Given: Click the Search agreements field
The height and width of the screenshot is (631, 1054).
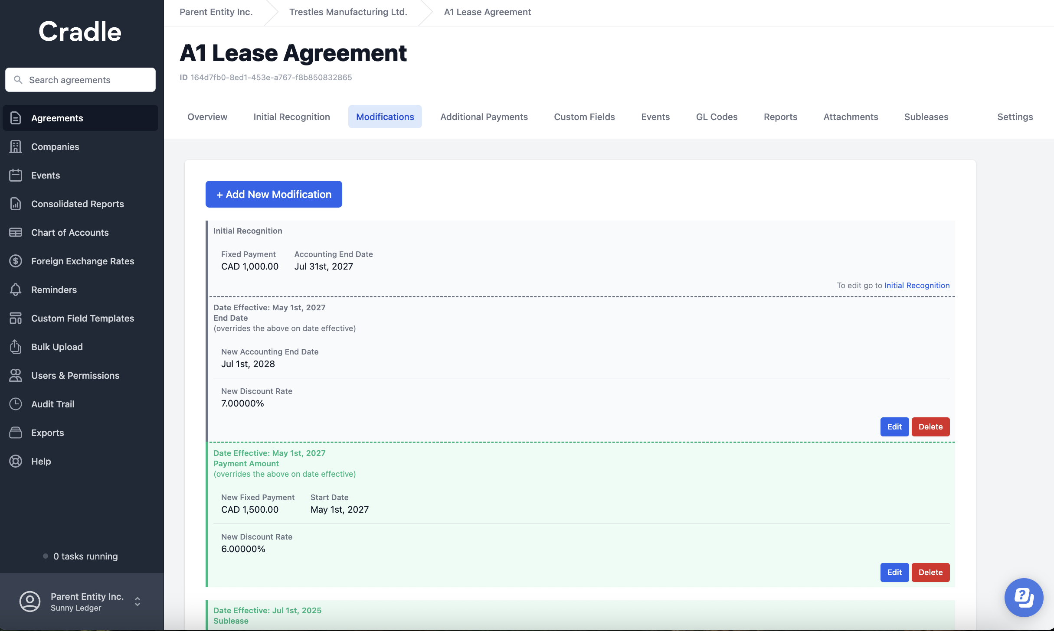Looking at the screenshot, I should 80,80.
